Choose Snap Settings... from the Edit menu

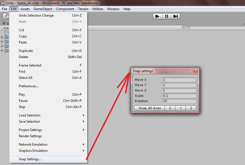(30, 159)
